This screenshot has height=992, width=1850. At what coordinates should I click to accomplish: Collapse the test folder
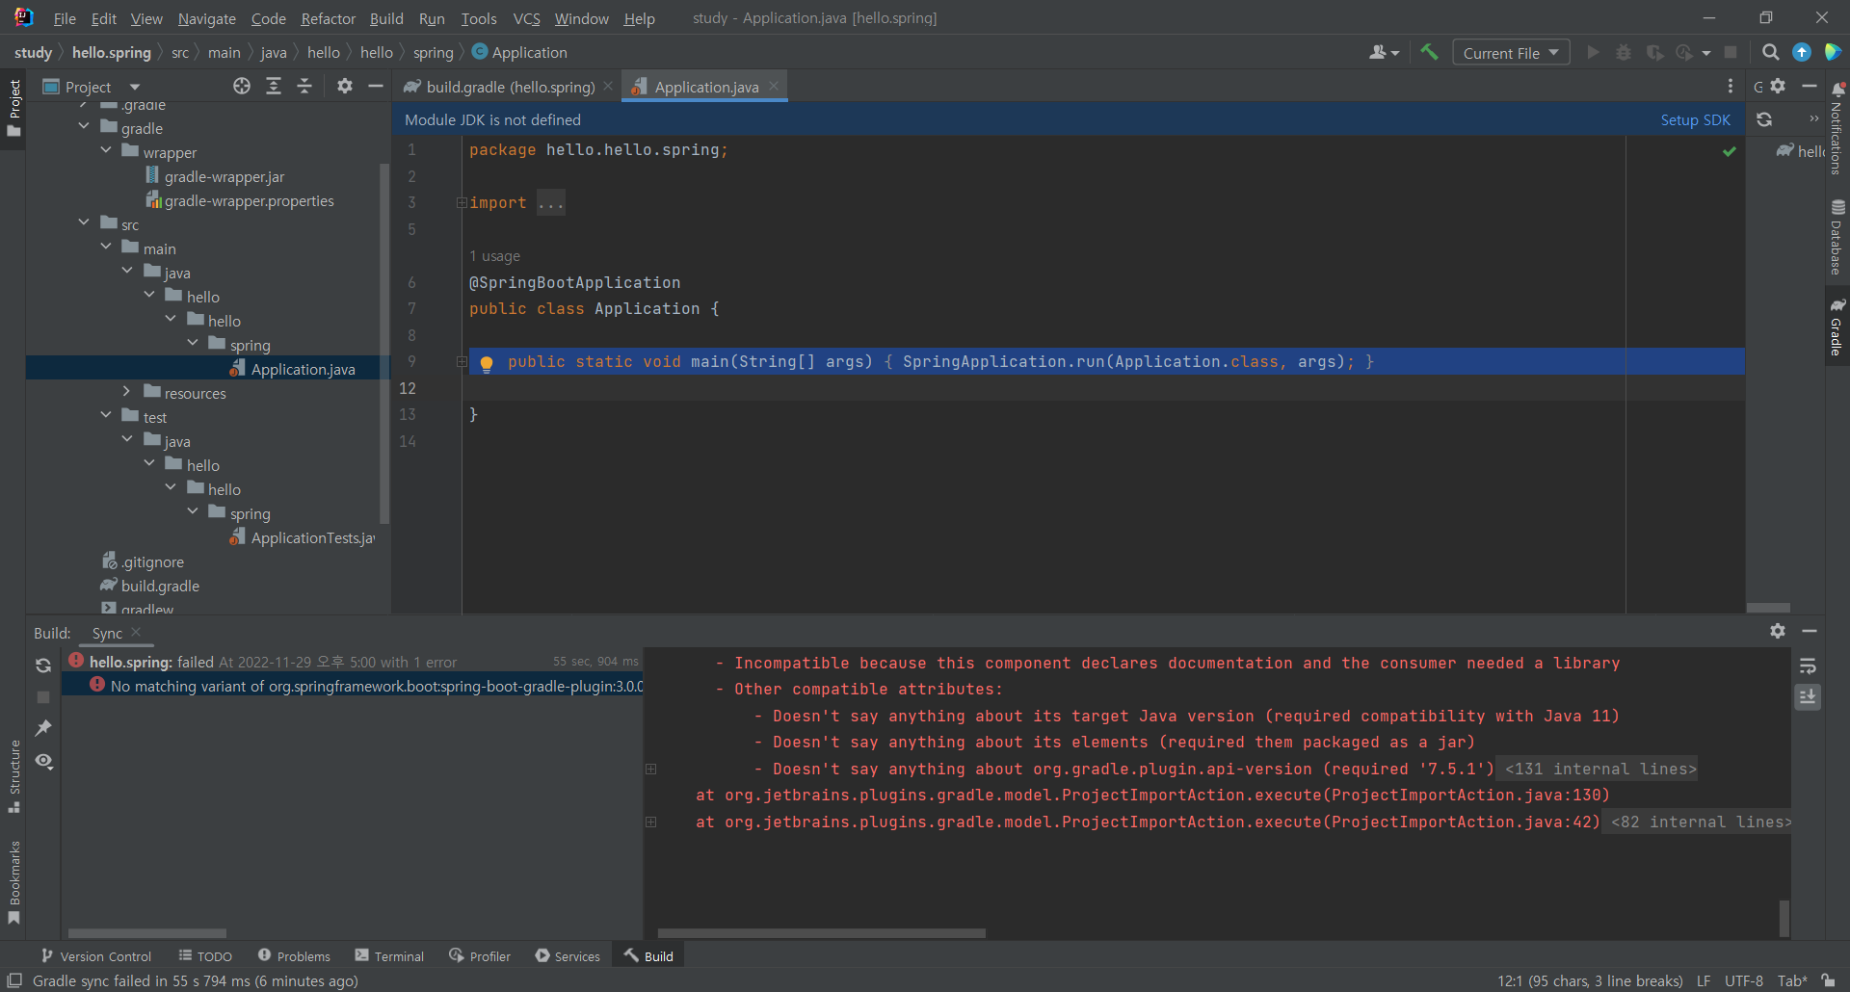tap(106, 416)
